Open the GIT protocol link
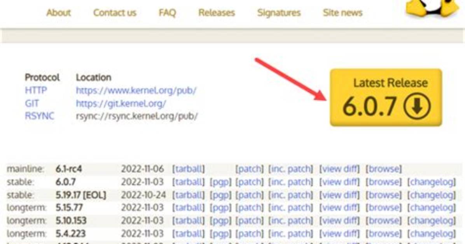465x244 pixels. 32,103
